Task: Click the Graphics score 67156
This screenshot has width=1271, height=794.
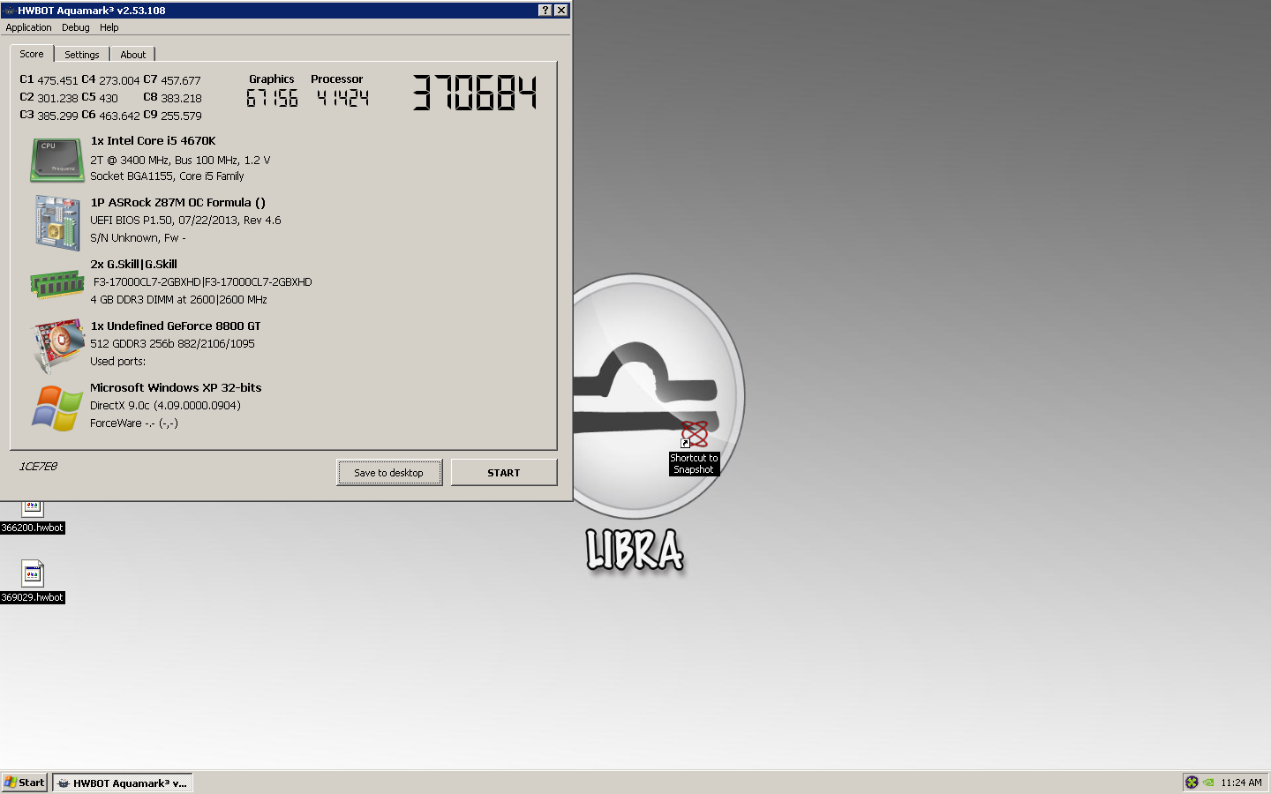Action: point(272,98)
